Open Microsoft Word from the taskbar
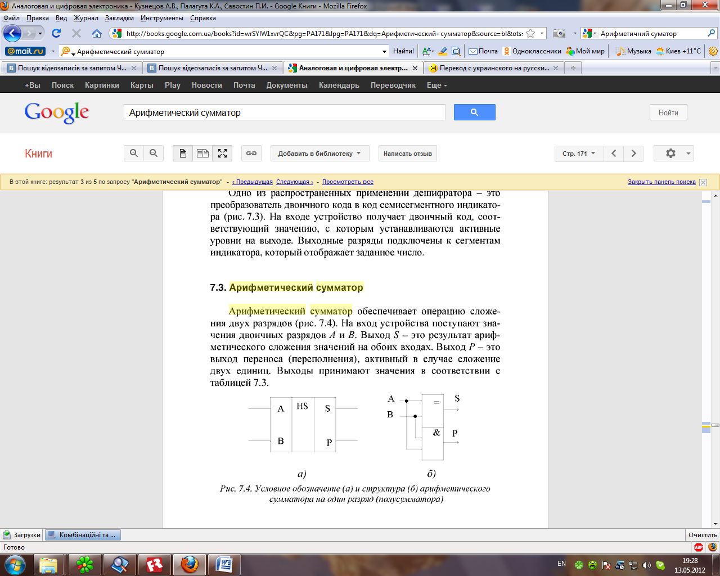Viewport: 720px width, 576px height. (x=224, y=564)
